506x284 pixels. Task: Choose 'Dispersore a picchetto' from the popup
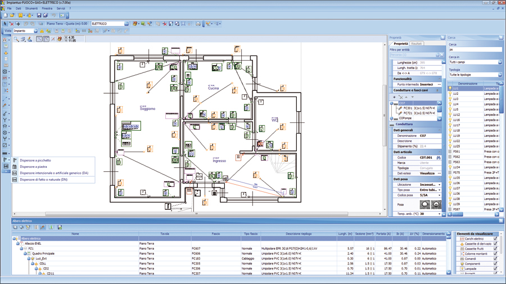35,161
